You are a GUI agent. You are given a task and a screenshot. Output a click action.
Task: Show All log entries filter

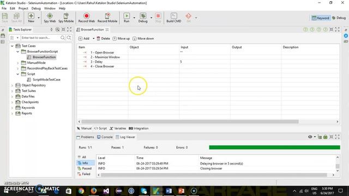(82, 157)
